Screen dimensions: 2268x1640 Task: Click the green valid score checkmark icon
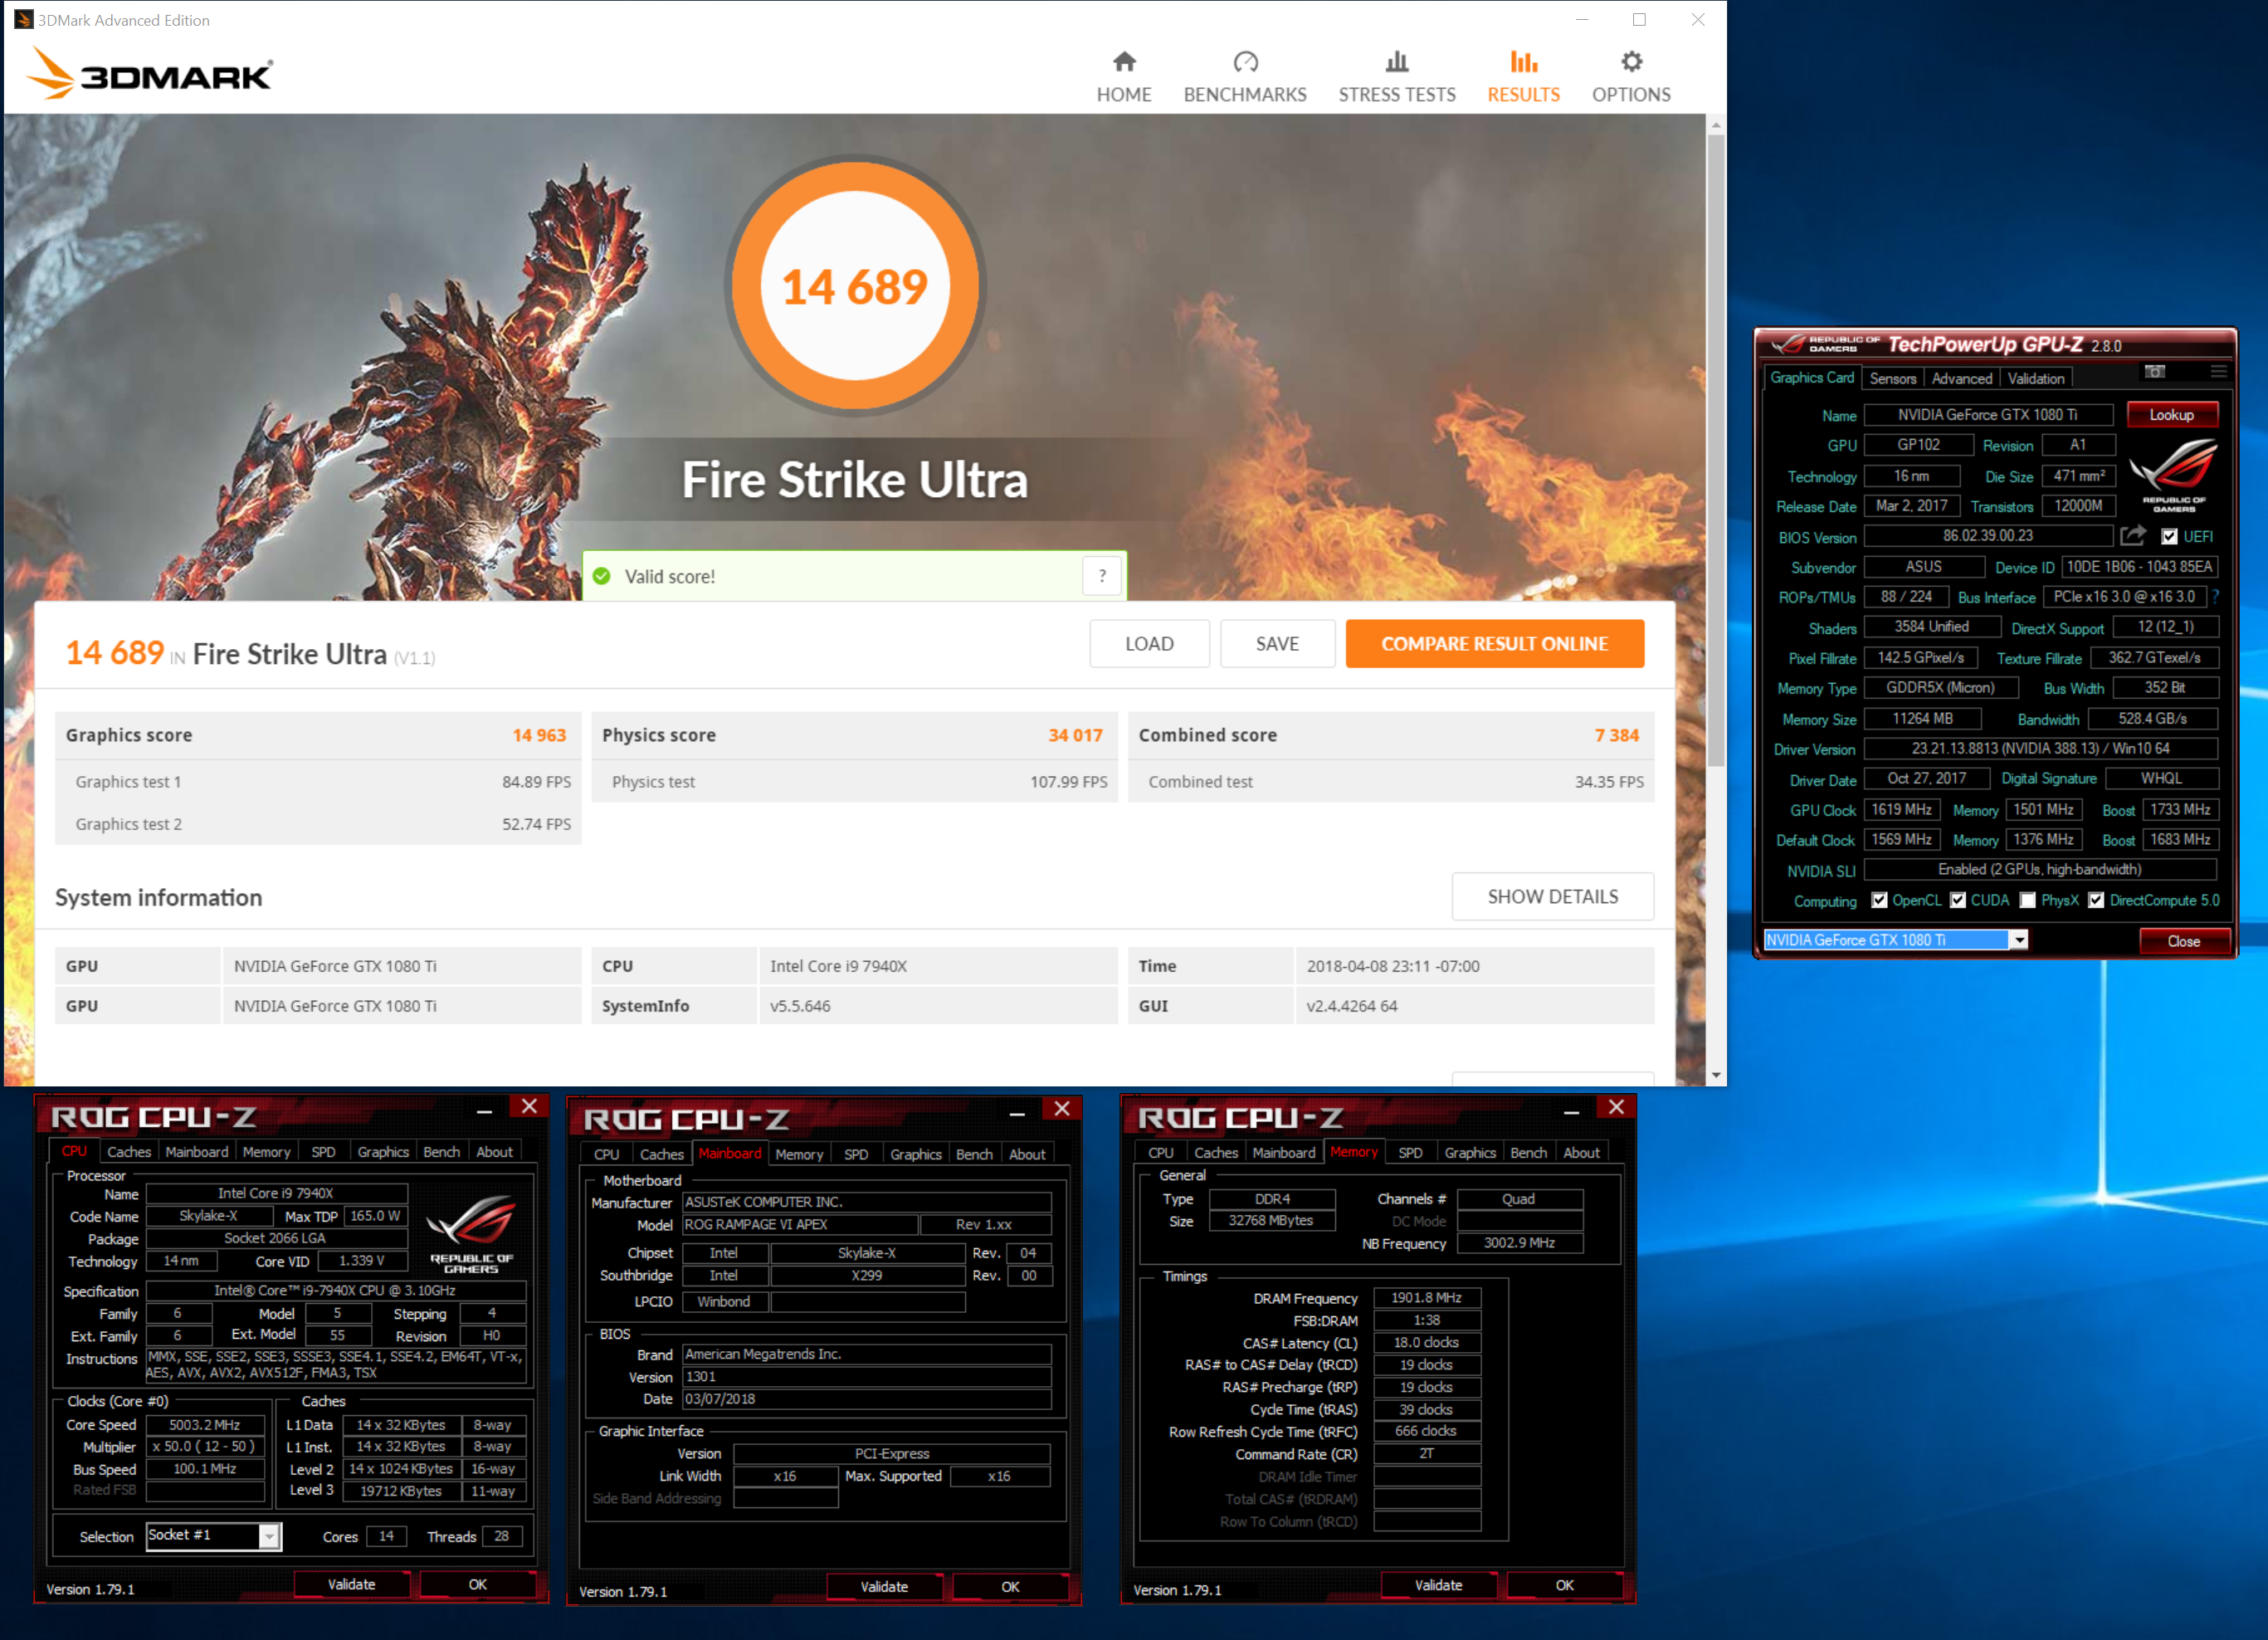[x=602, y=576]
